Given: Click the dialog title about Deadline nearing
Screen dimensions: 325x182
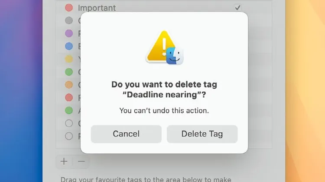Looking at the screenshot, I should pyautogui.click(x=164, y=89).
